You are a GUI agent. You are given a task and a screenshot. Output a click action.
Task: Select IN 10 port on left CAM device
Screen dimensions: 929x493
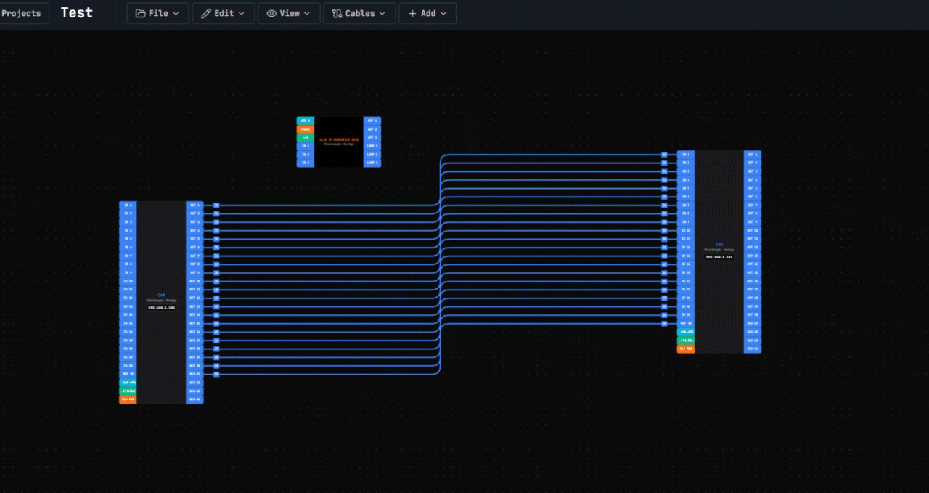click(x=128, y=281)
